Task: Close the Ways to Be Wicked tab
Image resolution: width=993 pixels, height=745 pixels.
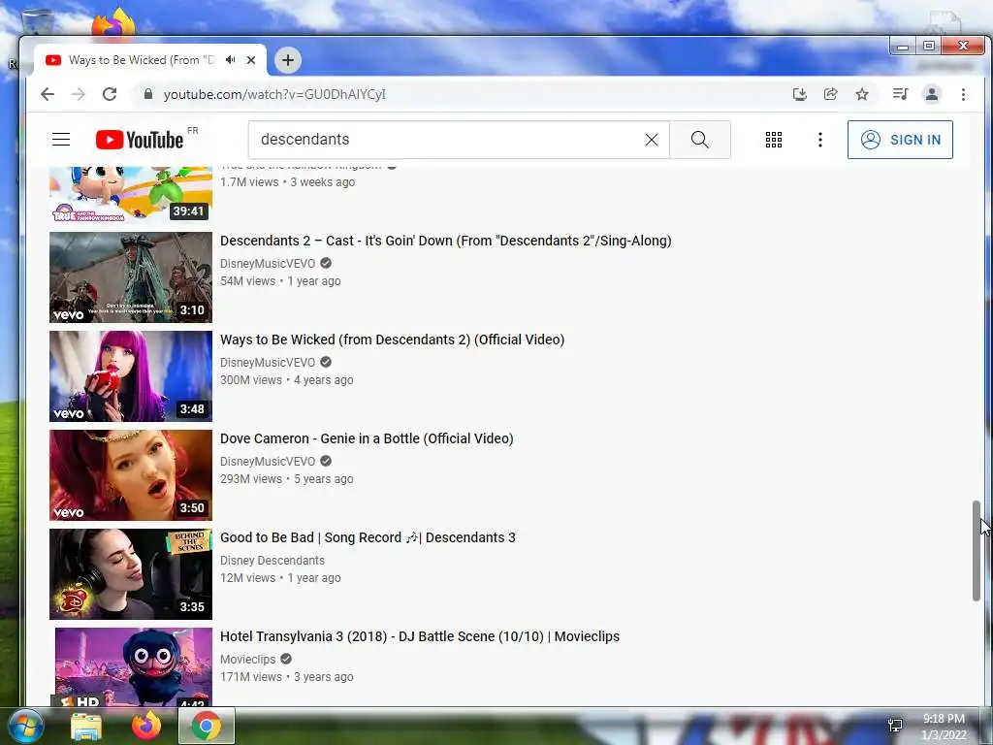Action: [x=251, y=60]
